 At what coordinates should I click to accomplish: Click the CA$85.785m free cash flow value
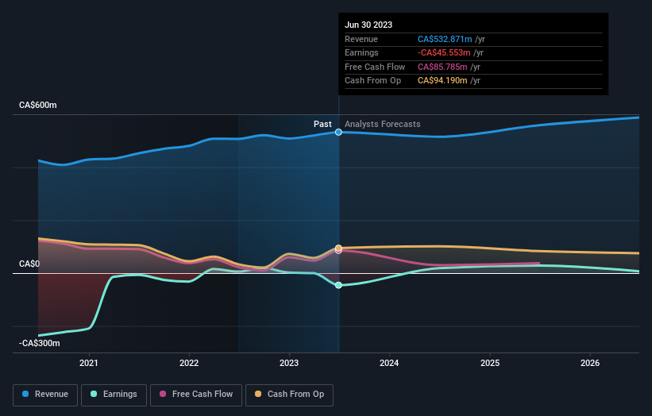click(442, 67)
